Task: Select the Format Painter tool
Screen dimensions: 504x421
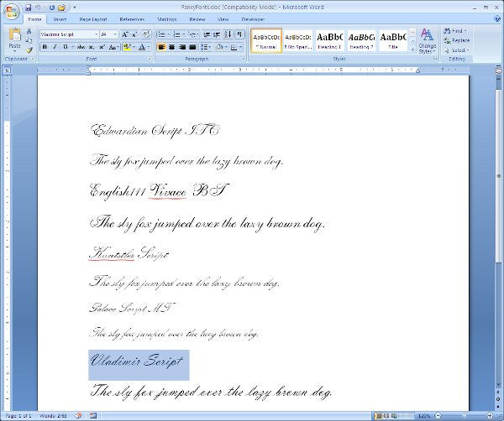Action: coord(29,50)
